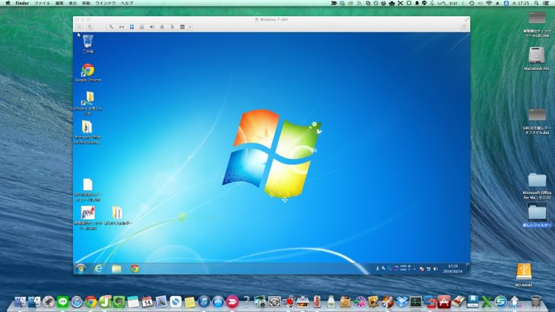This screenshot has width=555, height=312.
Task: Enter full screen via VMware toolbar right button
Action: point(463,27)
